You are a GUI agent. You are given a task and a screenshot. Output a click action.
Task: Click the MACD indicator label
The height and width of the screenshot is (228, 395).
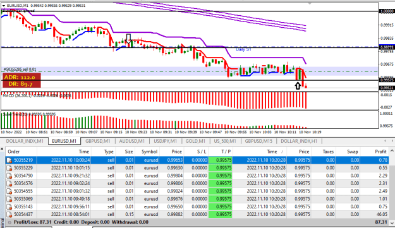click(37, 95)
